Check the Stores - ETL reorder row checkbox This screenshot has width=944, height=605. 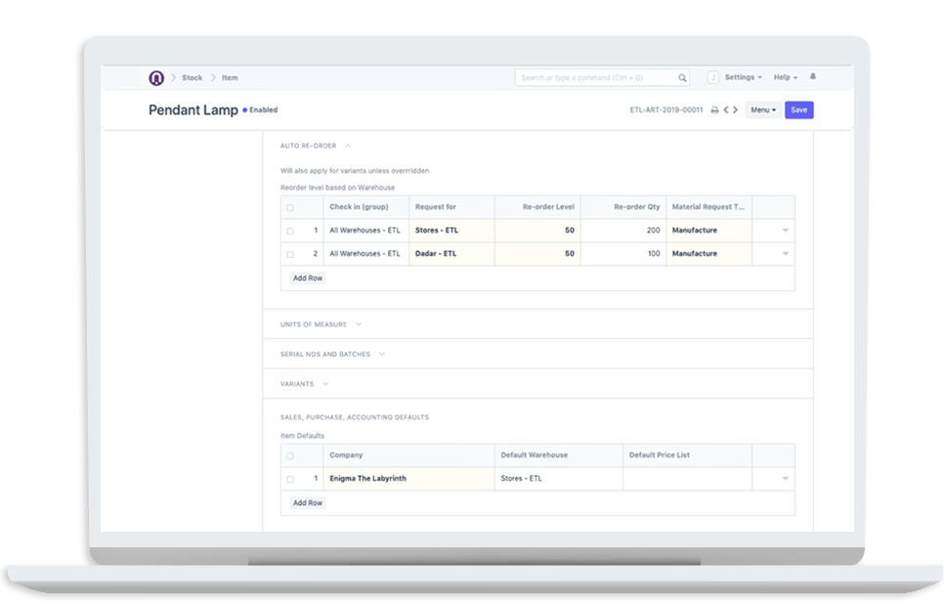coord(288,230)
